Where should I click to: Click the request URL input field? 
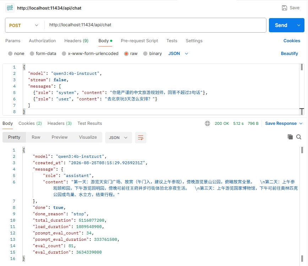coord(155,25)
